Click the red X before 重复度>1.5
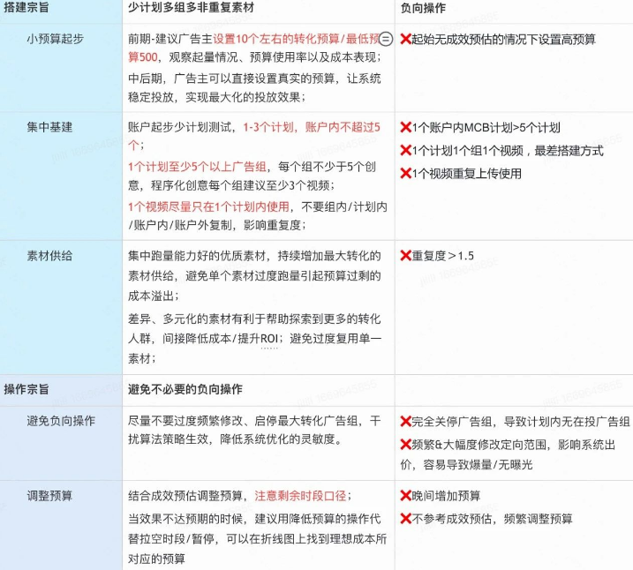 (405, 256)
